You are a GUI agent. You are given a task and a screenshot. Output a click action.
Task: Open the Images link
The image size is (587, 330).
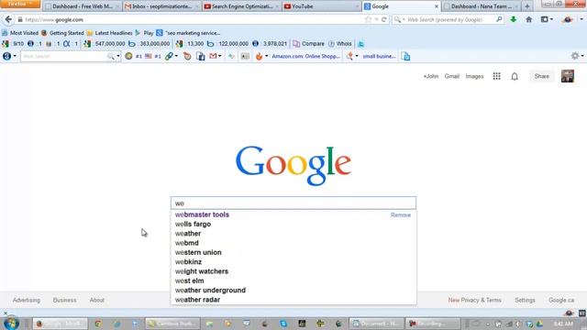474,76
